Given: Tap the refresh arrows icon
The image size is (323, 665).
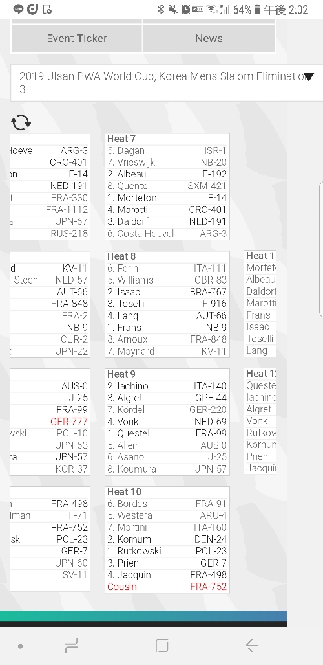Looking at the screenshot, I should tap(21, 122).
